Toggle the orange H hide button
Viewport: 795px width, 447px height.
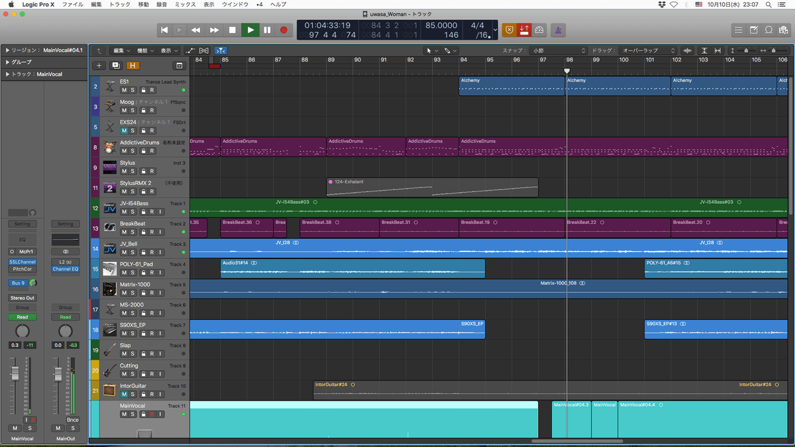click(132, 66)
